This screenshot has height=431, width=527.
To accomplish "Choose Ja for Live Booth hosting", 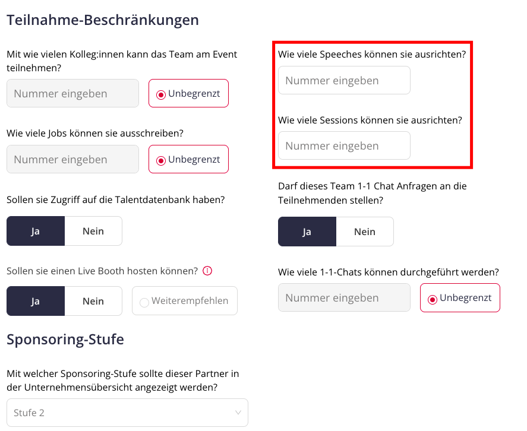I will point(36,301).
